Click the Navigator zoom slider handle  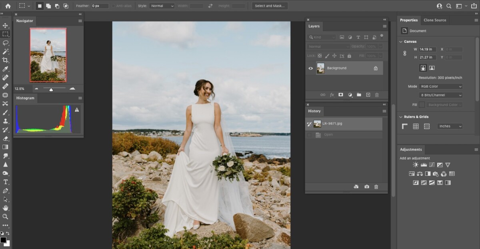(x=51, y=90)
